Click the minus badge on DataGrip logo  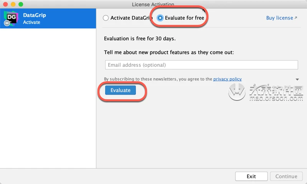[7, 23]
